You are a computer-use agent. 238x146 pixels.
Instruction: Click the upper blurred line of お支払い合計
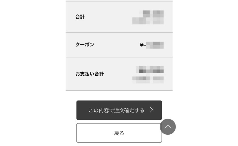pos(150,69)
